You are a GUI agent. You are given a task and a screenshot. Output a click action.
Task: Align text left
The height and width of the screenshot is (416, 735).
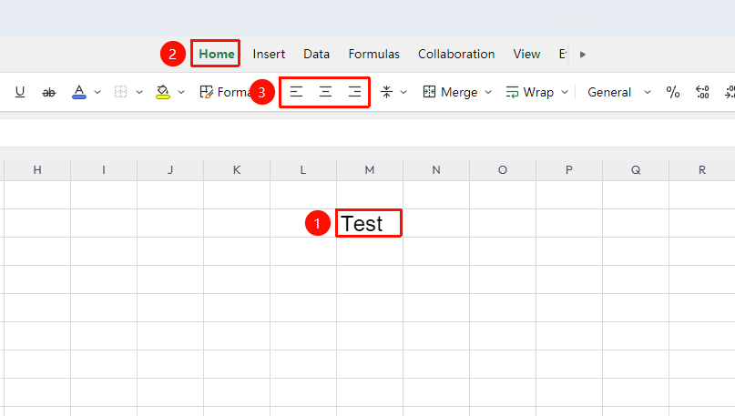[296, 92]
